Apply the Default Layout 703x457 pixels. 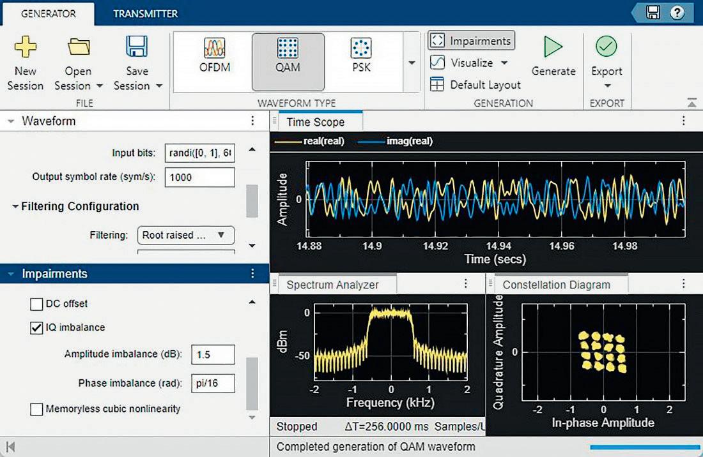pyautogui.click(x=475, y=85)
